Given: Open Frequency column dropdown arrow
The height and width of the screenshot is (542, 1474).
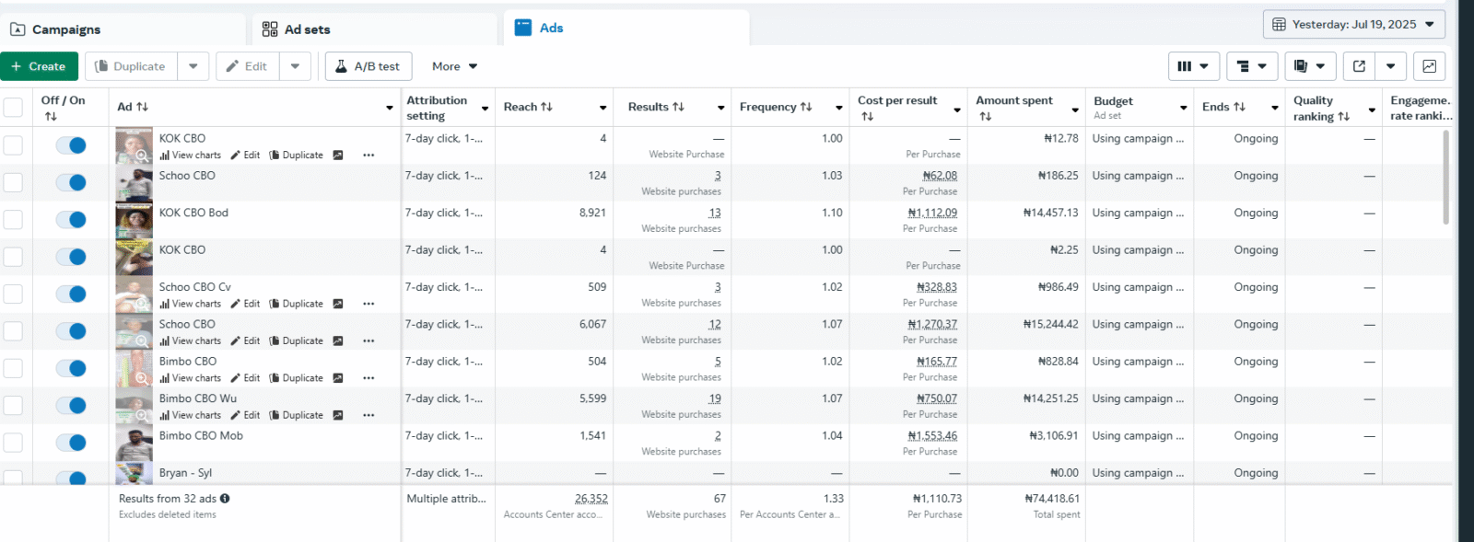Looking at the screenshot, I should [839, 108].
